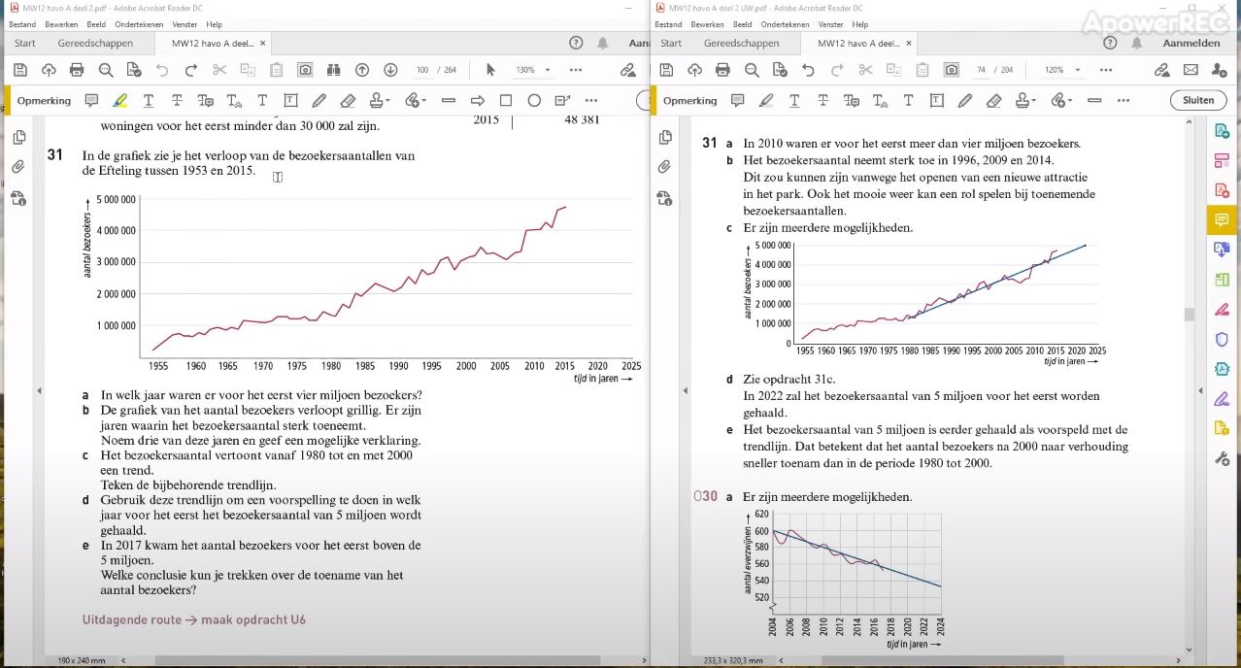
Task: Send file by email in right window
Action: [1191, 70]
